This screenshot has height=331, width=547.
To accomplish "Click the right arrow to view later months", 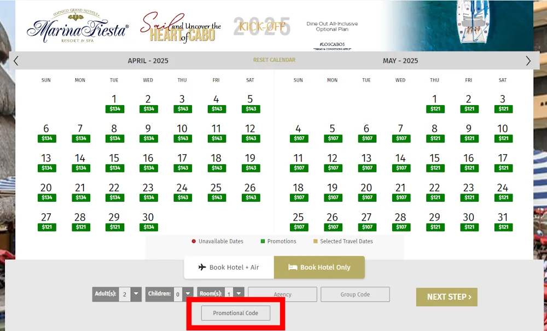I will pos(528,60).
